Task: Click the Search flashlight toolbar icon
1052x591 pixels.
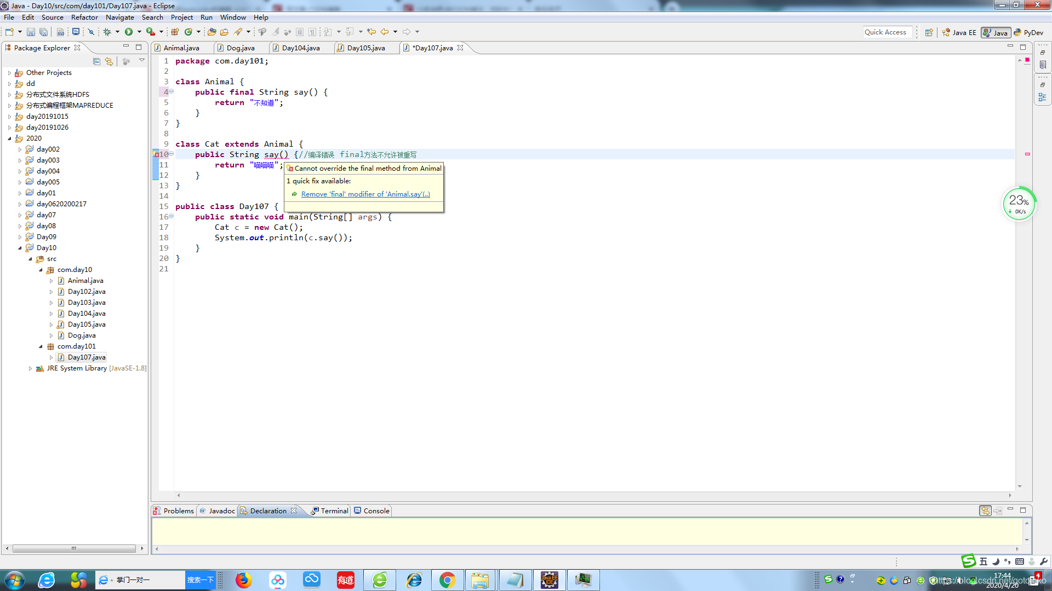Action: click(x=238, y=32)
